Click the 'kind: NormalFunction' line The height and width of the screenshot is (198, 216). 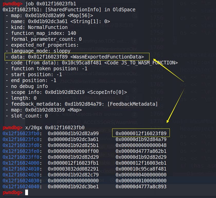[x=36, y=27]
